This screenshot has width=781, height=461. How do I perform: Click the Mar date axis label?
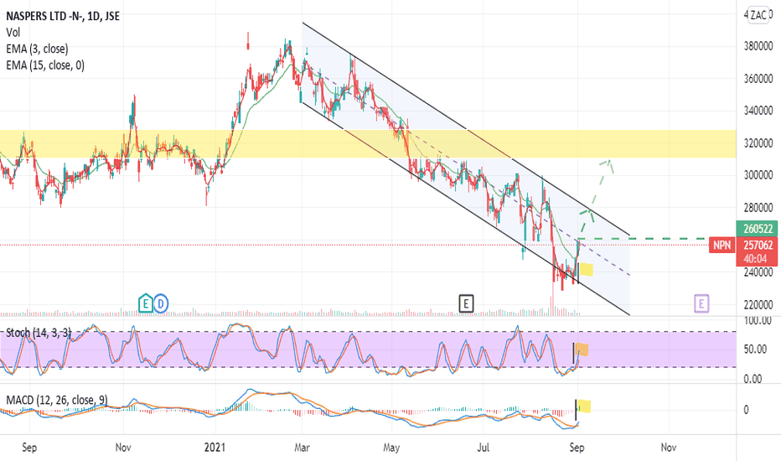click(302, 448)
